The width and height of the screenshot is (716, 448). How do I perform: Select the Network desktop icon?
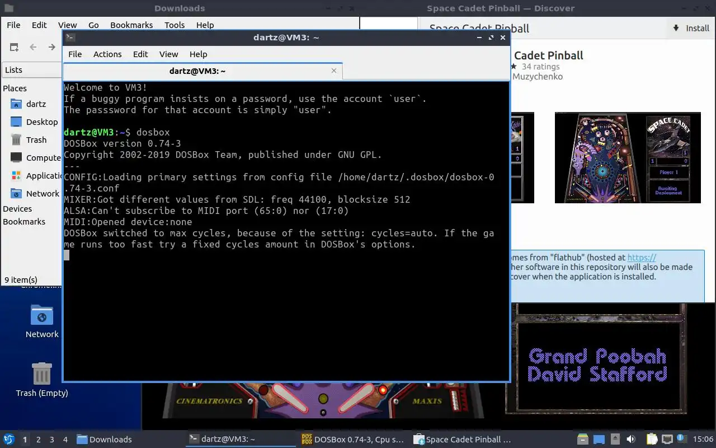42,321
